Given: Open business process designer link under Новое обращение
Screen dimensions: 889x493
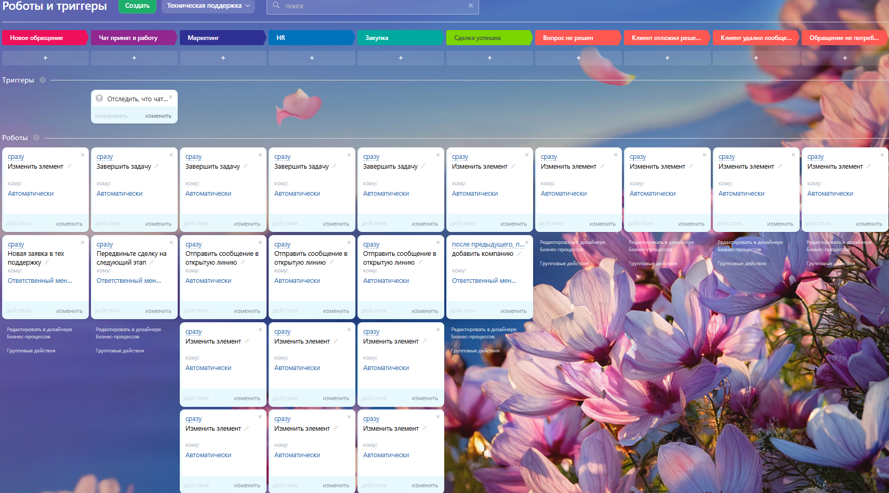Looking at the screenshot, I should coord(39,333).
